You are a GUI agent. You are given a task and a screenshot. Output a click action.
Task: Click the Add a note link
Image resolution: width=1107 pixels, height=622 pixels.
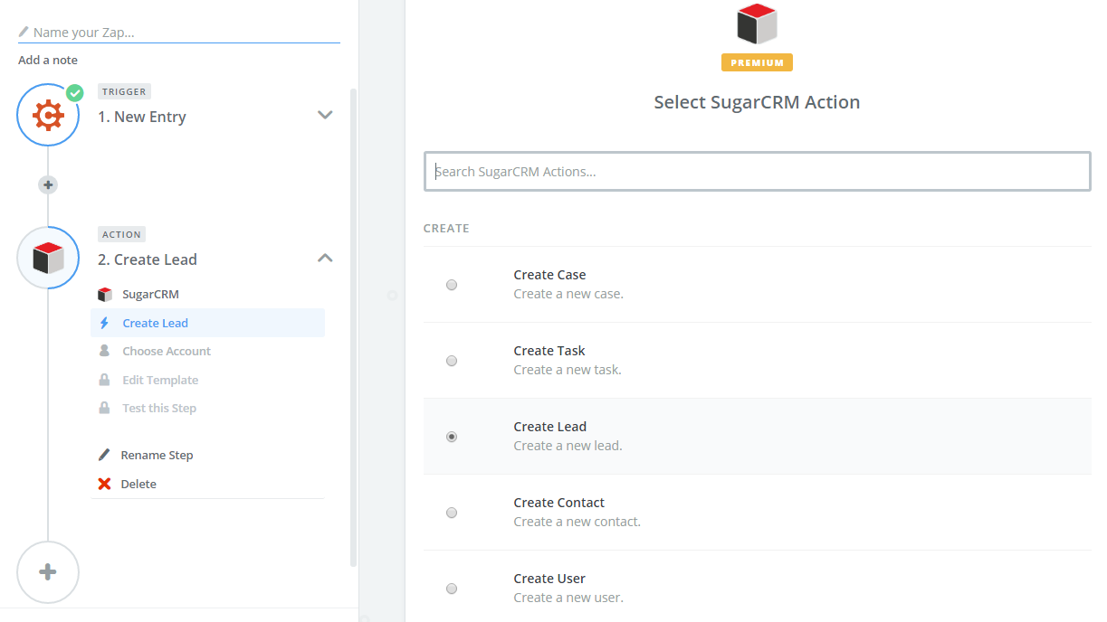click(47, 60)
